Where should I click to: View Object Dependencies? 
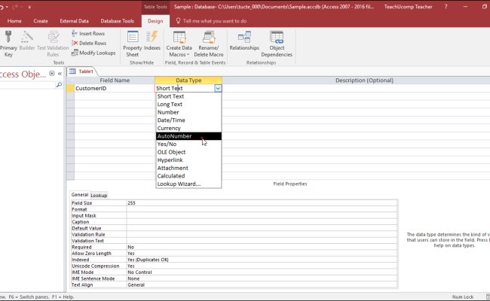pyautogui.click(x=277, y=44)
